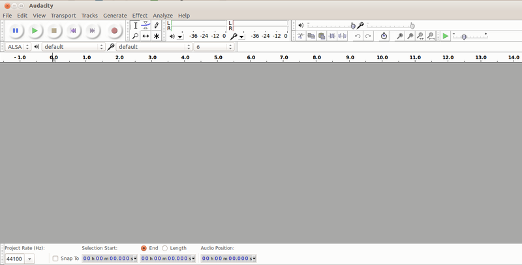Click the output level meter bar
522x265 pixels.
tap(199, 25)
